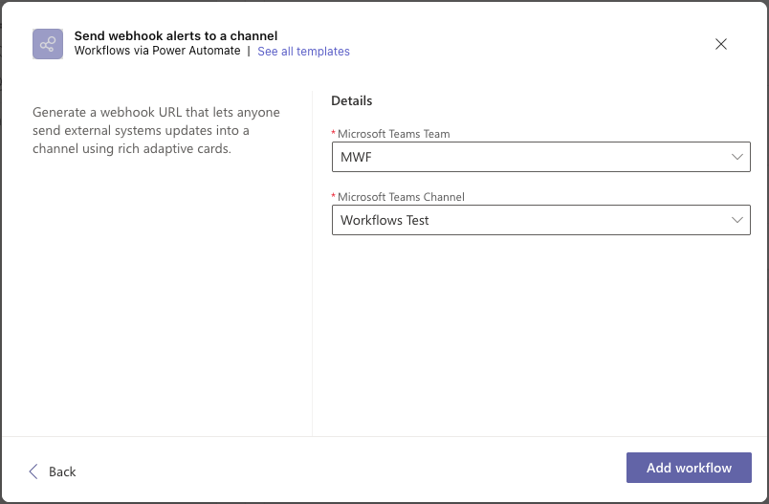The width and height of the screenshot is (769, 504).
Task: Select the MWF value in Team field
Action: (x=356, y=157)
